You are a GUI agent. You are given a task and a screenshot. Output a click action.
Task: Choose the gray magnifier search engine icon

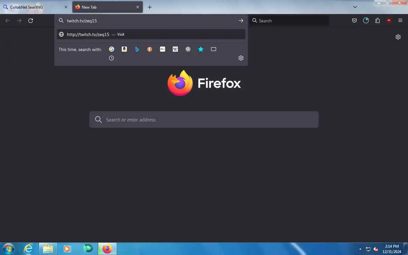(x=188, y=49)
